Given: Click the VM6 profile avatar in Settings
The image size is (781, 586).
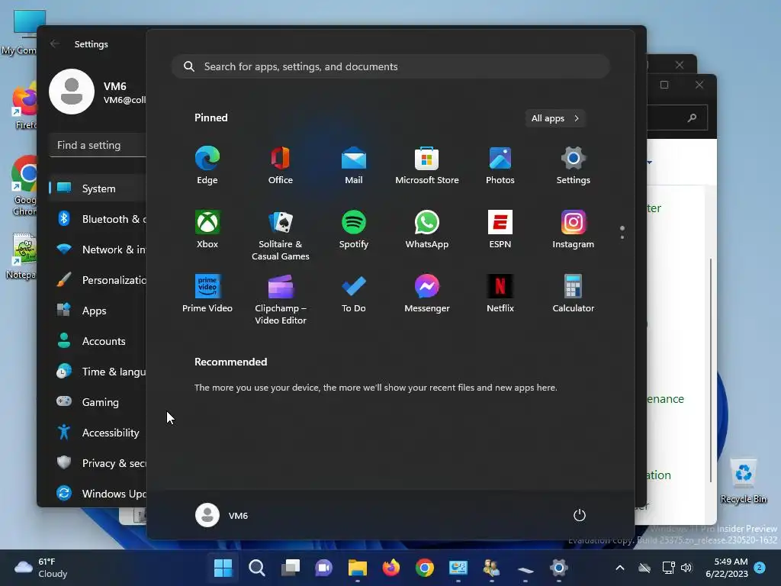Looking at the screenshot, I should tap(72, 92).
